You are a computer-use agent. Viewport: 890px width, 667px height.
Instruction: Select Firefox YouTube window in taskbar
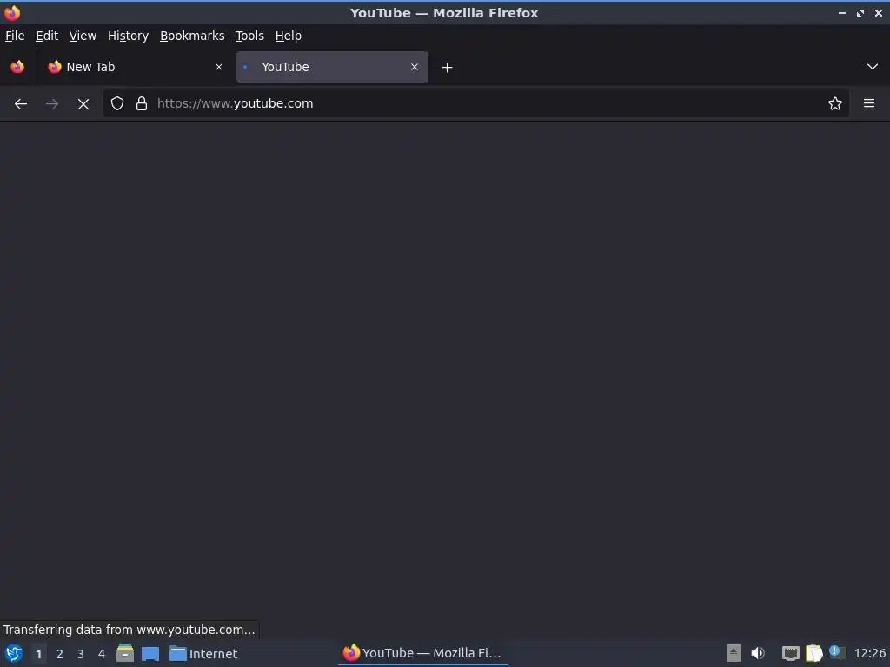point(423,653)
